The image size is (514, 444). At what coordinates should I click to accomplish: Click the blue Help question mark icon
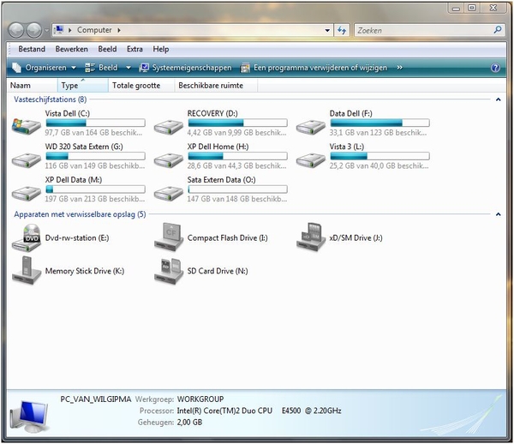[495, 68]
